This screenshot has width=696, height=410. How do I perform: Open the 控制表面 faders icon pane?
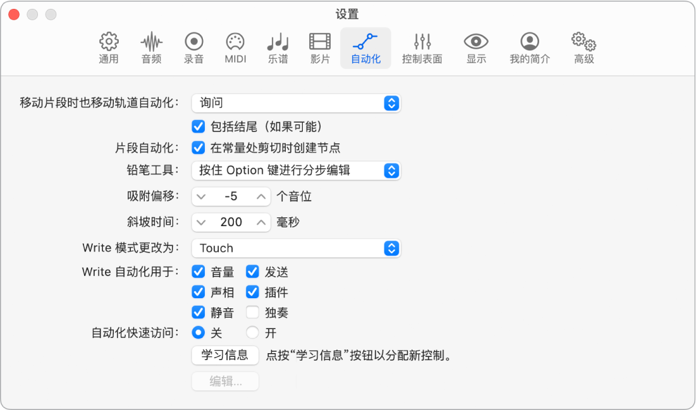[422, 42]
